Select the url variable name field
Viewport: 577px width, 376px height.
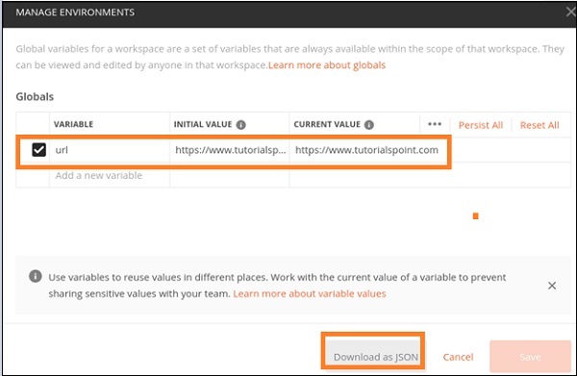(x=110, y=150)
